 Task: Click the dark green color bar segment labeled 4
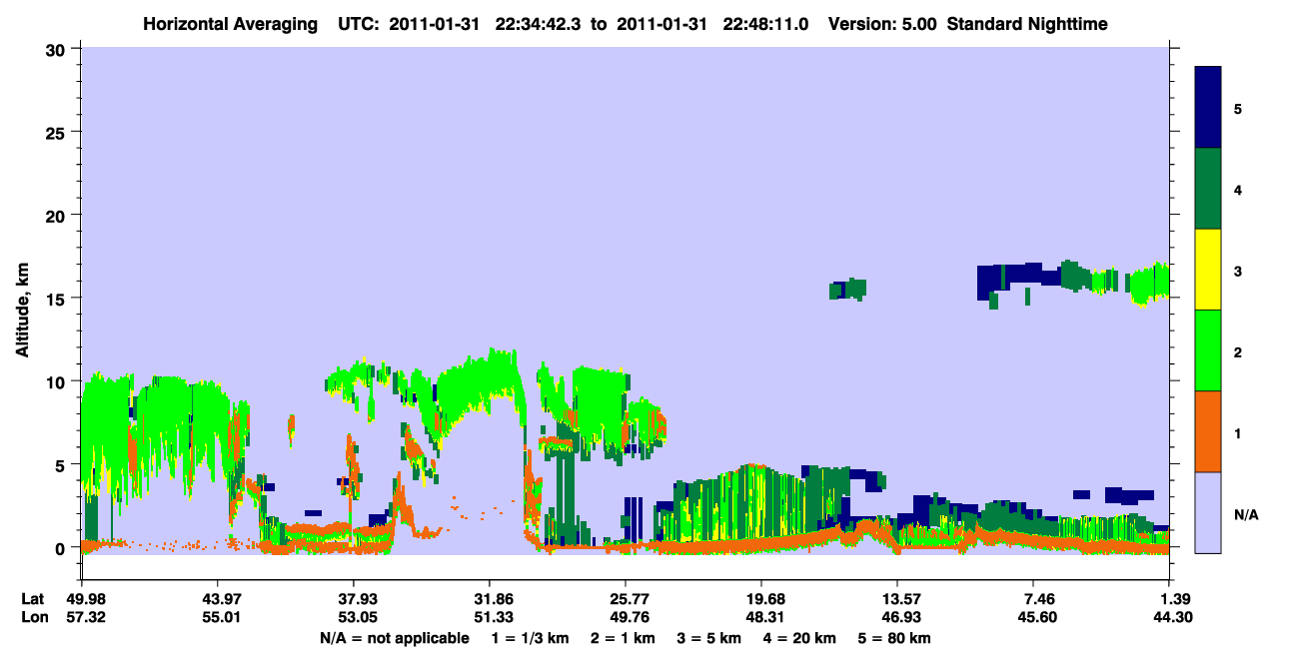click(x=1208, y=189)
